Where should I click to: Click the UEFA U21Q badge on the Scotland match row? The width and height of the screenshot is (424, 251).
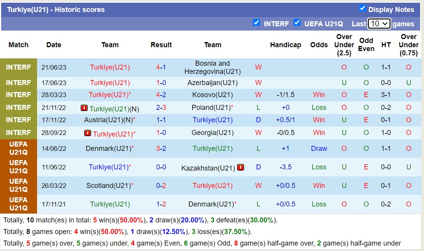click(x=19, y=185)
